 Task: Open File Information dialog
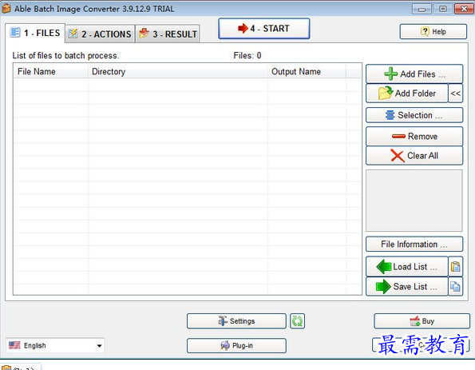(x=414, y=245)
